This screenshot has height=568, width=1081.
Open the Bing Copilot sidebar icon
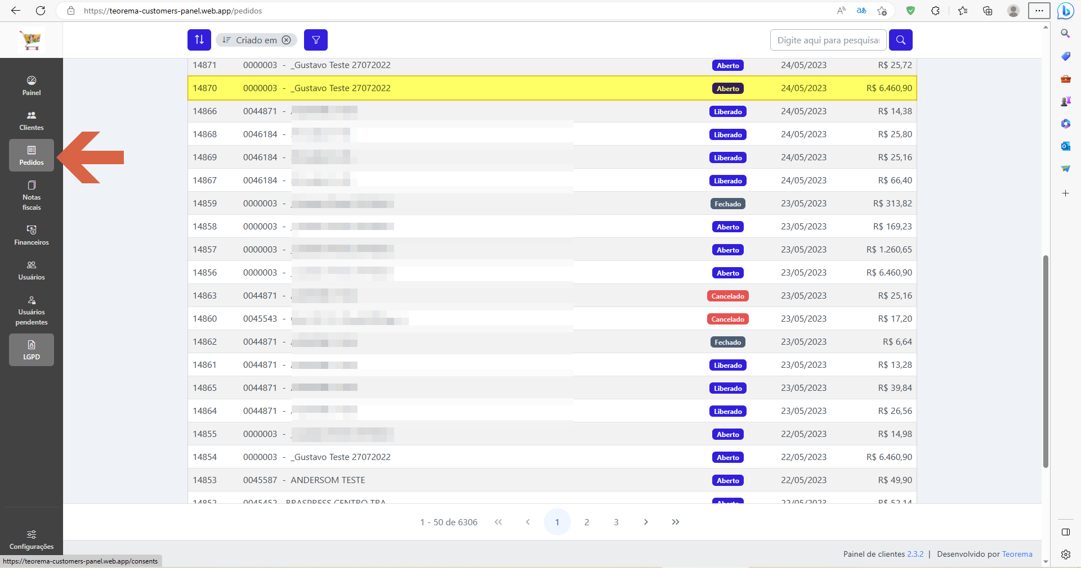[1066, 11]
